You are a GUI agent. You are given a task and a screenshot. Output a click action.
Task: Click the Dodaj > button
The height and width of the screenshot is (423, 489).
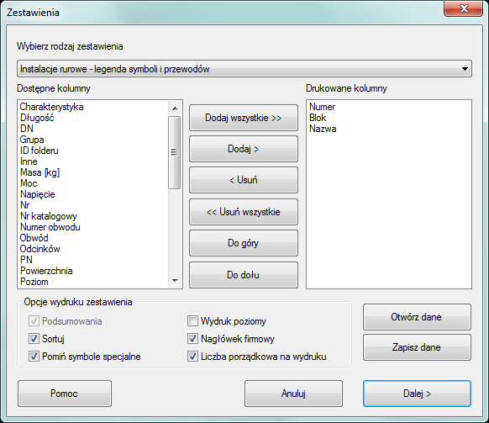[x=244, y=149]
